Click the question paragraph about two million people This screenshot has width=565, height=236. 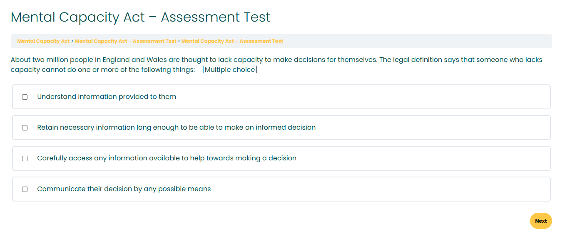point(276,65)
